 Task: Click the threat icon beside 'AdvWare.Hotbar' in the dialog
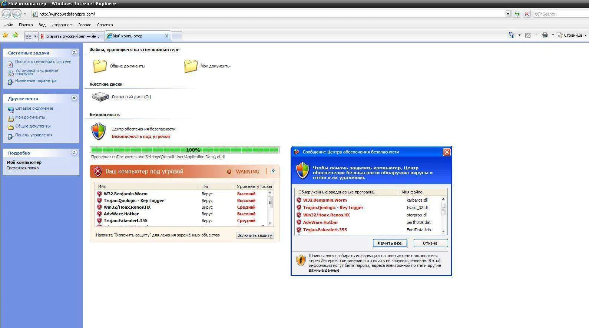(299, 222)
